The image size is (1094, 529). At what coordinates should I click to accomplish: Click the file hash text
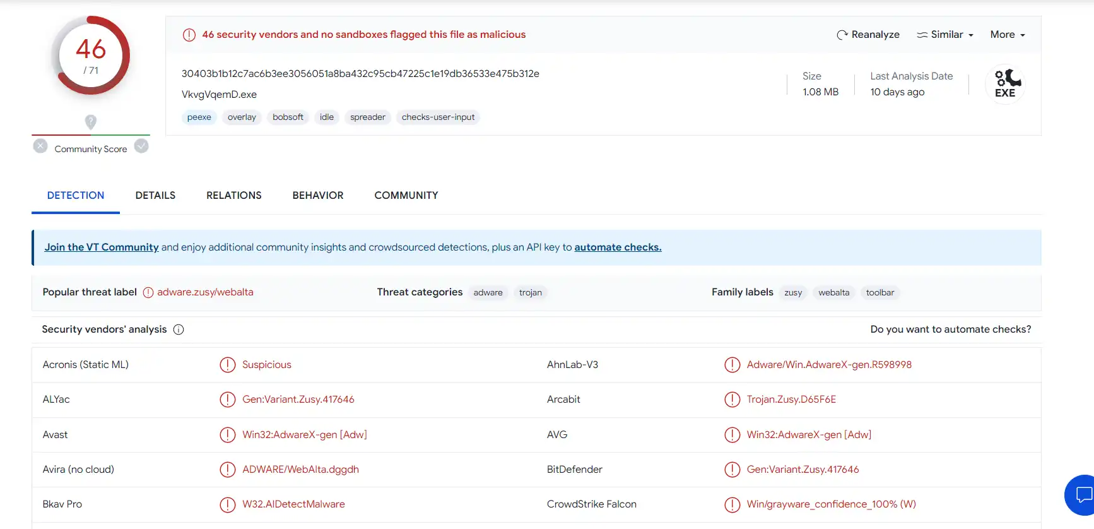[x=360, y=74]
